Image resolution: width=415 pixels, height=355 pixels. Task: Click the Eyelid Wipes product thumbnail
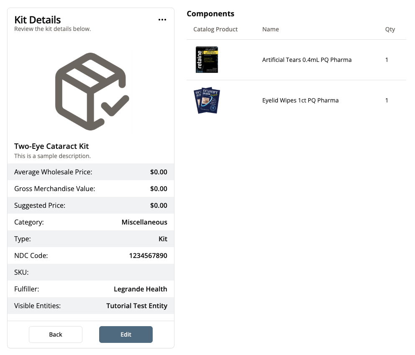[x=207, y=100]
